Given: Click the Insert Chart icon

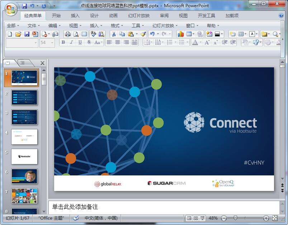Looking at the screenshot, I should tap(181, 34).
